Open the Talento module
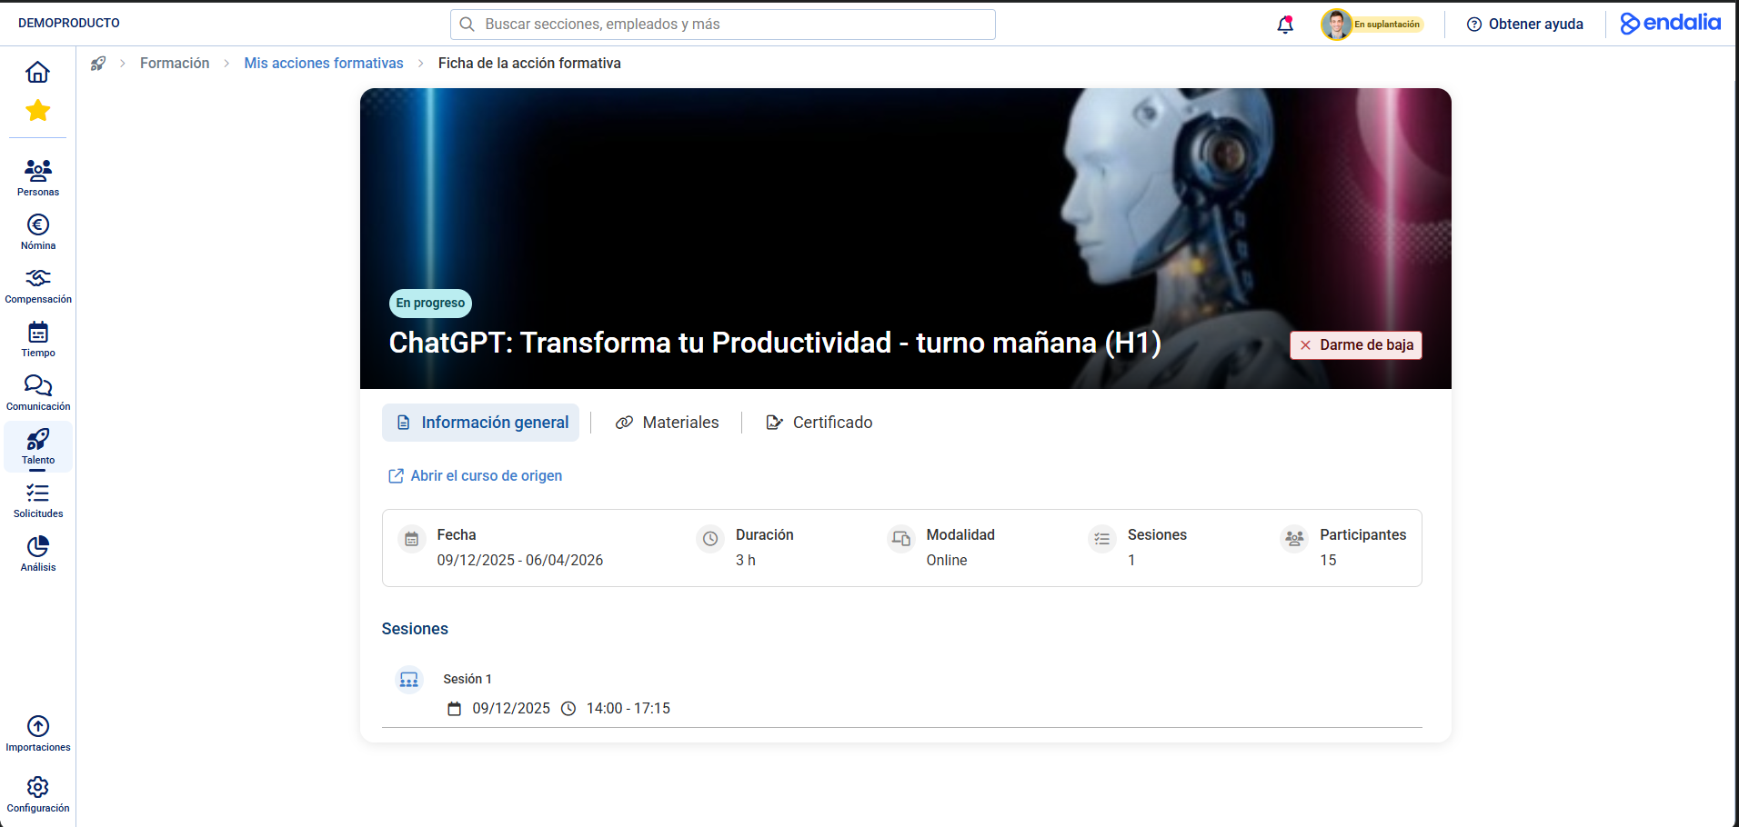1739x827 pixels. pyautogui.click(x=38, y=446)
